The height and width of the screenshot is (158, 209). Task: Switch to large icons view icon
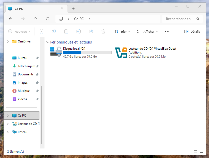point(201,152)
